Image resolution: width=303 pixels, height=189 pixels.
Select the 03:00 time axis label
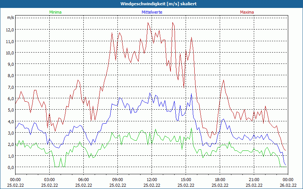click(x=50, y=180)
